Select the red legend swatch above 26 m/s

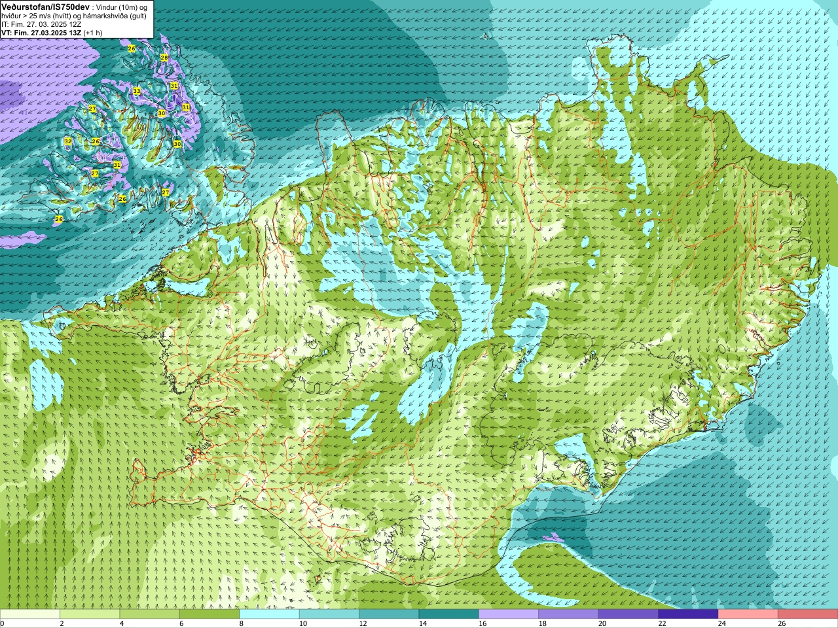pos(807,614)
